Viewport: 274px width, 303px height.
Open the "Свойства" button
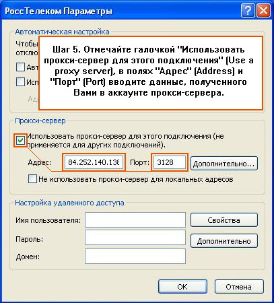(224, 220)
